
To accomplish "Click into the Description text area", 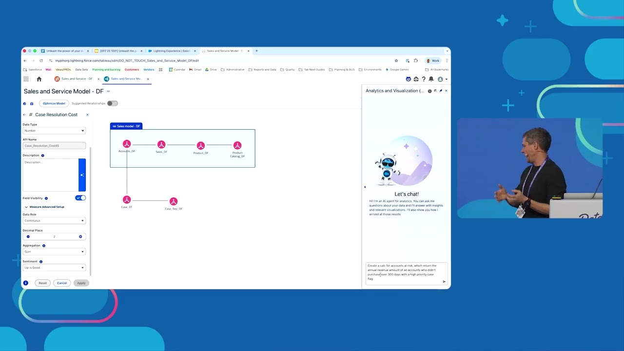I will pyautogui.click(x=51, y=175).
